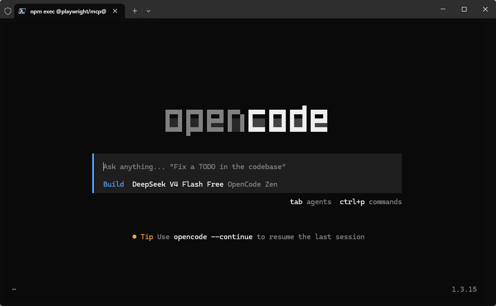Click the OpenCode Zen provider label
Screen dimensions: 496x306
(253, 184)
